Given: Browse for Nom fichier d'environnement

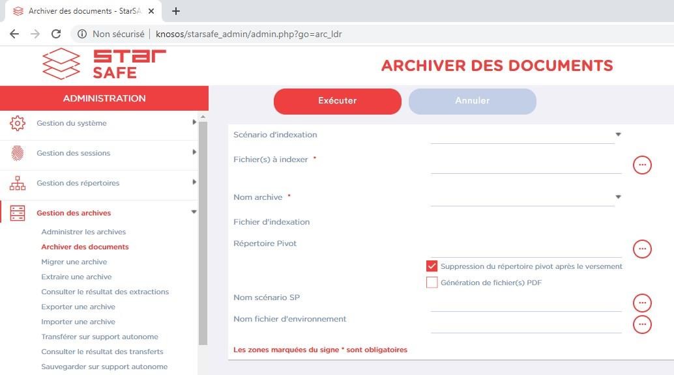Looking at the screenshot, I should tap(642, 324).
